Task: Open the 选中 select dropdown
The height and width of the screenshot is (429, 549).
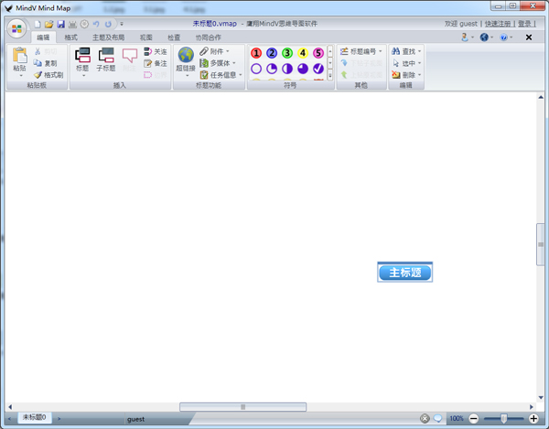Action: [406, 63]
